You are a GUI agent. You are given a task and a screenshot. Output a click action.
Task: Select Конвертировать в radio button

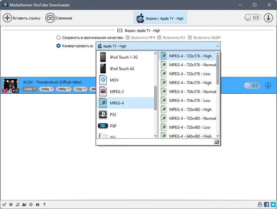pyautogui.click(x=58, y=46)
